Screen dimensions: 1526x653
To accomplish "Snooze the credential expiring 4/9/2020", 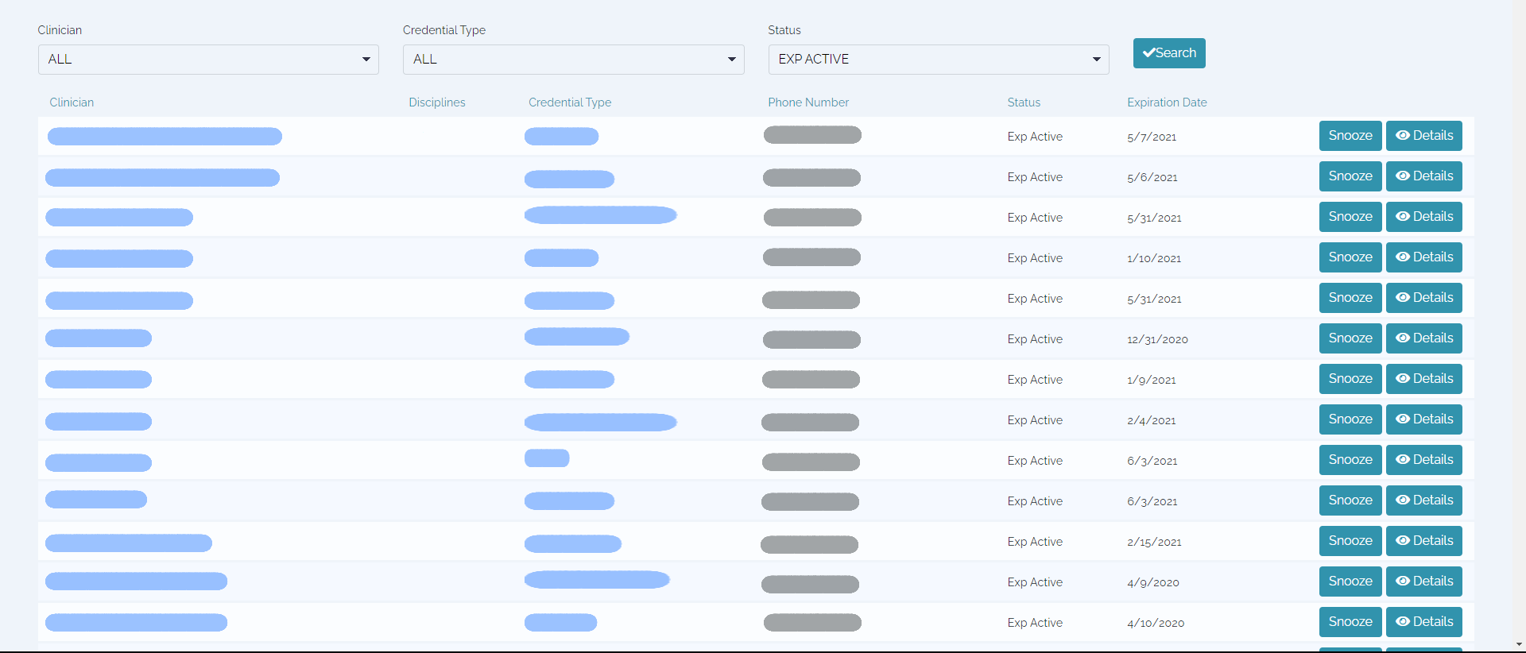I will pos(1350,582).
